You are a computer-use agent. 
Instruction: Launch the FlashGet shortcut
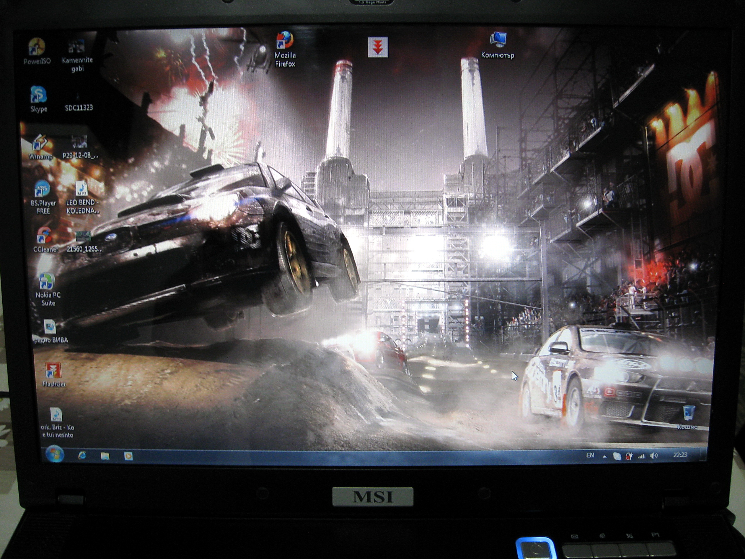(x=53, y=375)
